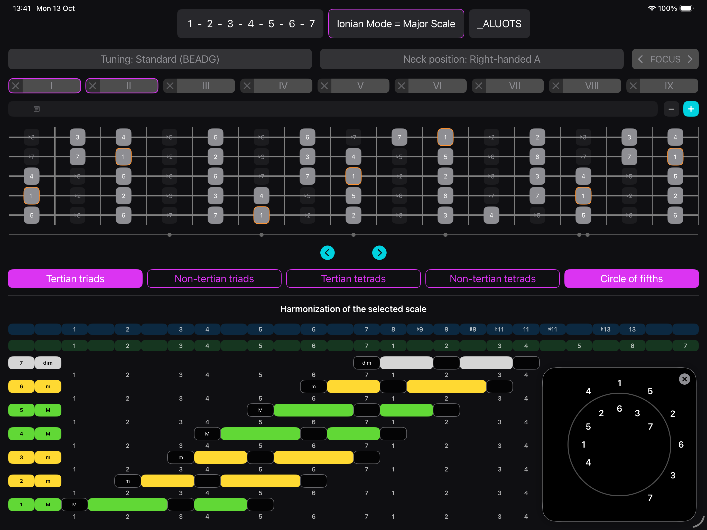Screen dimensions: 707x530
Task: Toggle Circle of fifths display
Action: 631,279
